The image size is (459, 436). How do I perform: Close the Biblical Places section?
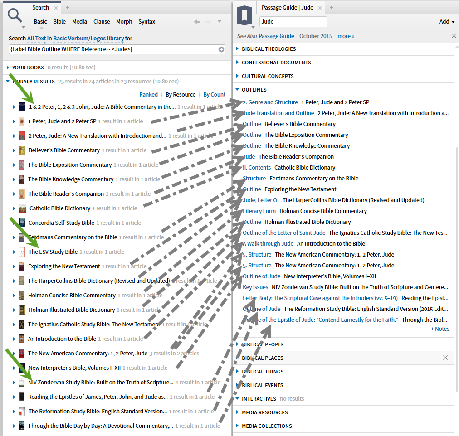coord(445,358)
